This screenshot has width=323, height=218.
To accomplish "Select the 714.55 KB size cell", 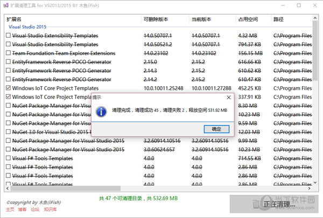I will pyautogui.click(x=249, y=158).
